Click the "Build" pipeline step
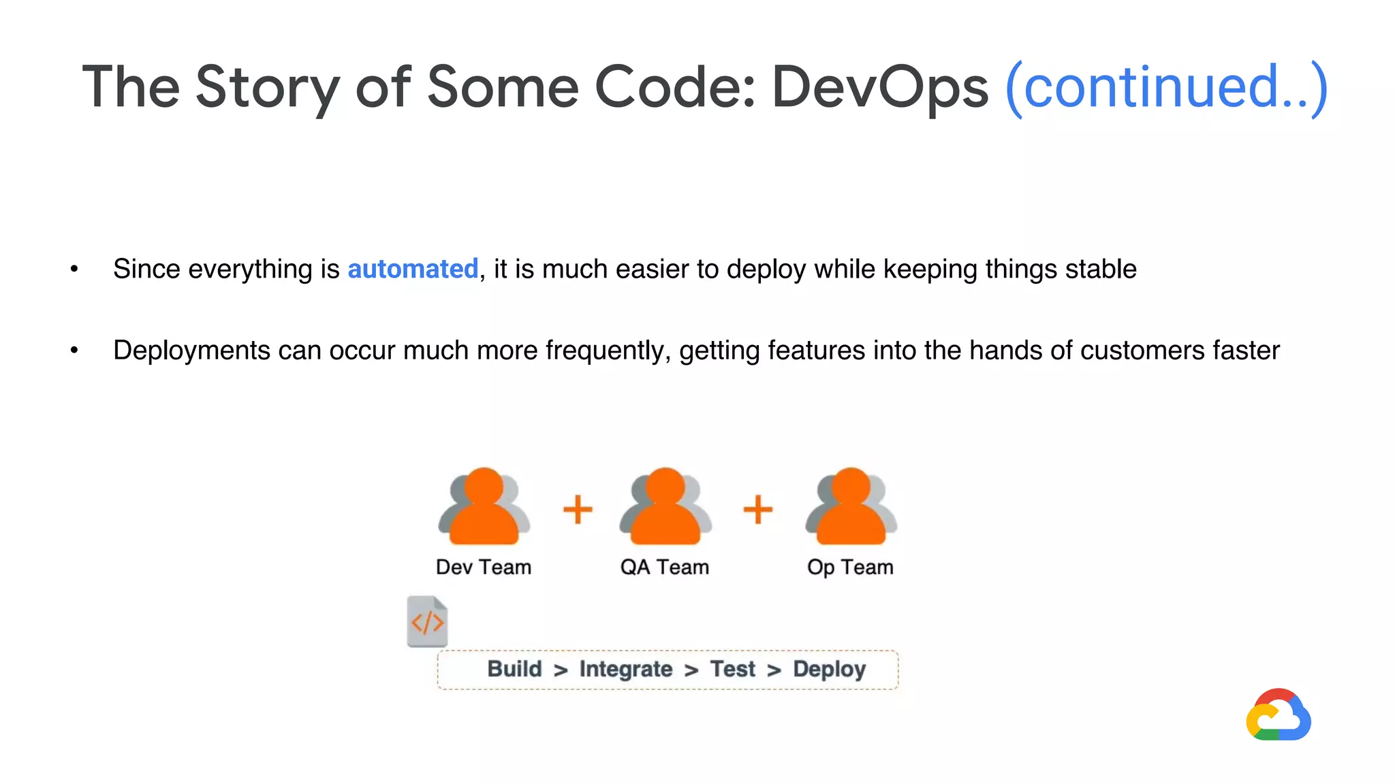This screenshot has height=784, width=1395. (x=514, y=669)
